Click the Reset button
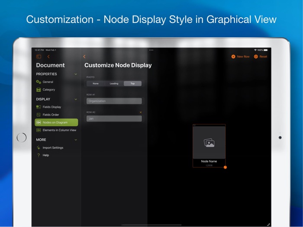Screen dimensions: 303x227 pos(261,57)
